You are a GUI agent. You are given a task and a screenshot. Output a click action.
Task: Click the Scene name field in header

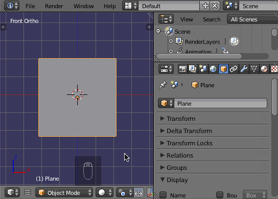[259, 6]
